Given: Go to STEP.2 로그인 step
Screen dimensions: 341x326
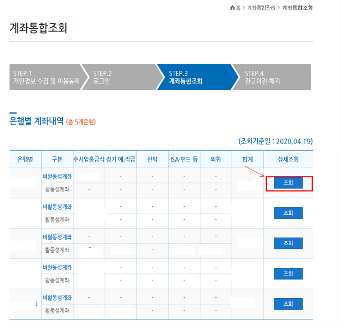Looking at the screenshot, I should click(122, 77).
